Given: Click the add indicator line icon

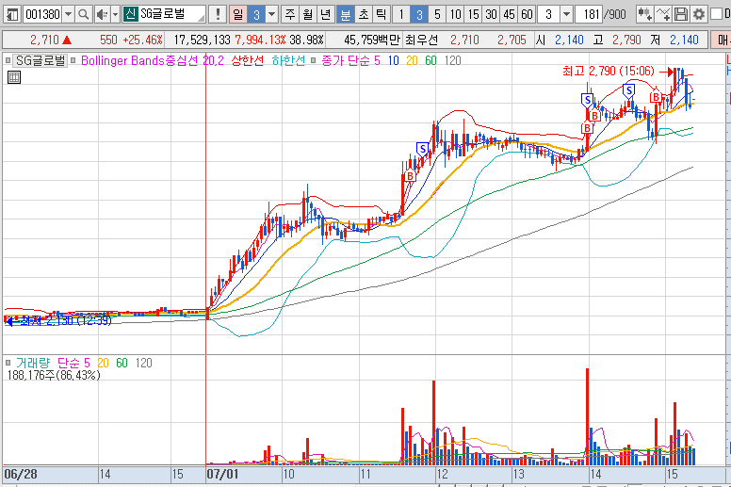Looking at the screenshot, I should coord(663,14).
